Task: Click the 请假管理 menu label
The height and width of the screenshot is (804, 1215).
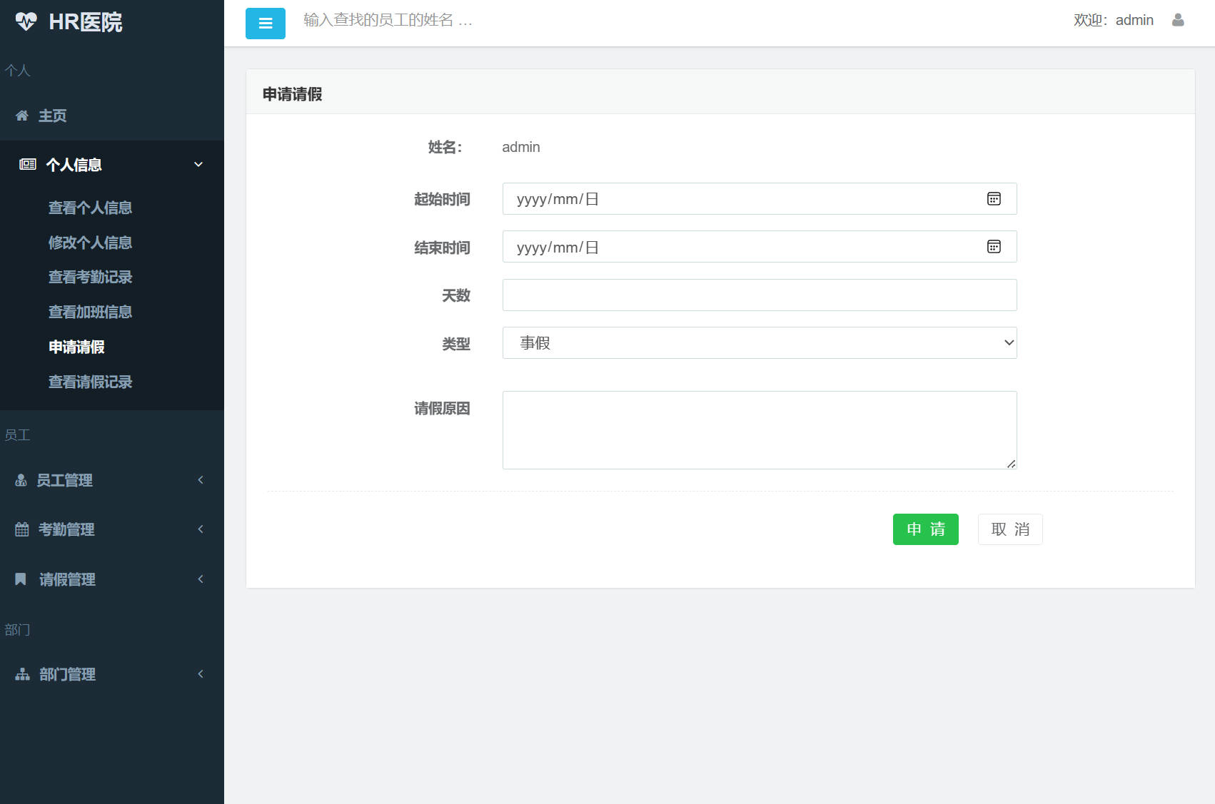Action: point(67,579)
